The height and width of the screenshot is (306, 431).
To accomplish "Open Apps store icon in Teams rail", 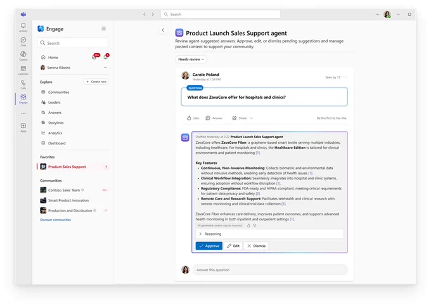I will pos(23,127).
